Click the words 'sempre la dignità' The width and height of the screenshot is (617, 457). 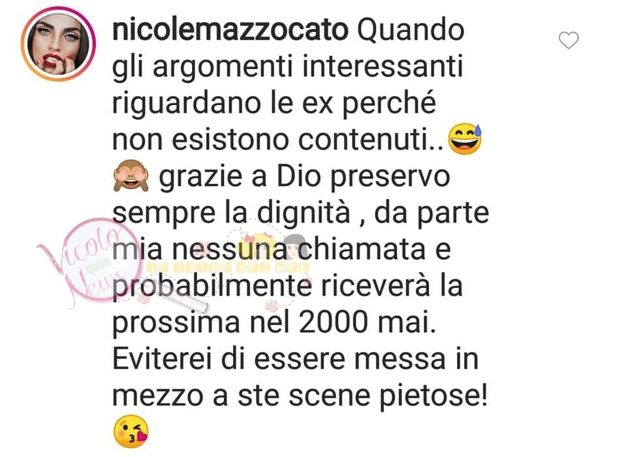point(231,213)
